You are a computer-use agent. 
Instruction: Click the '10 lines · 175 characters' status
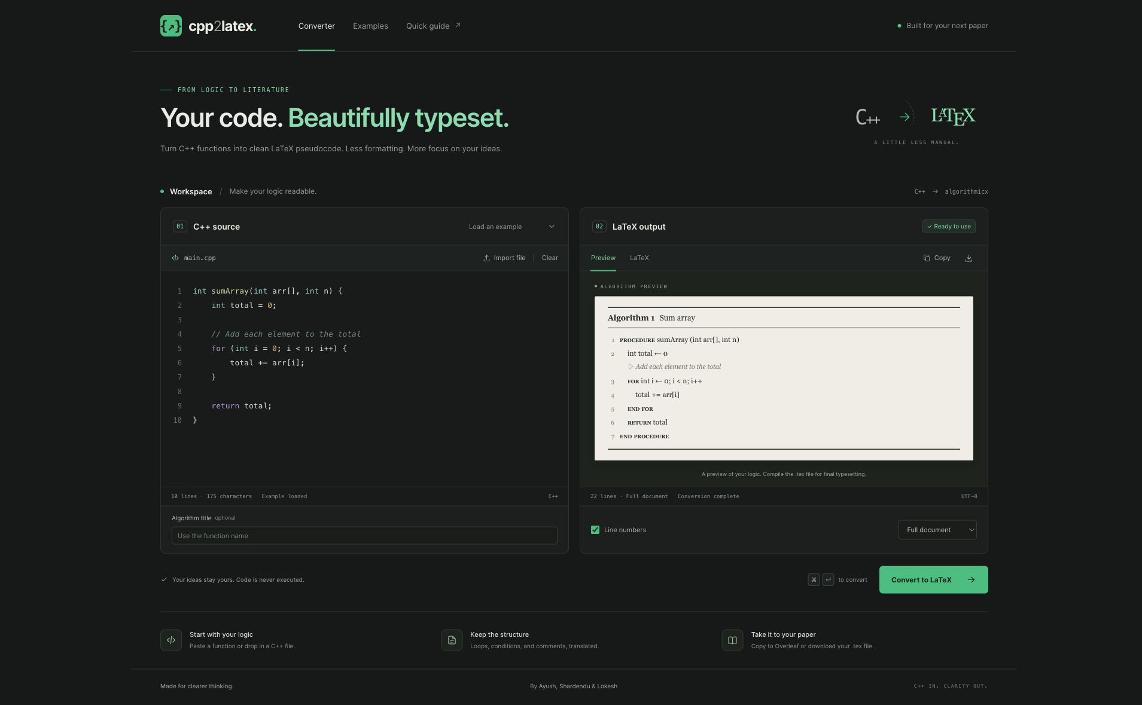tap(211, 496)
